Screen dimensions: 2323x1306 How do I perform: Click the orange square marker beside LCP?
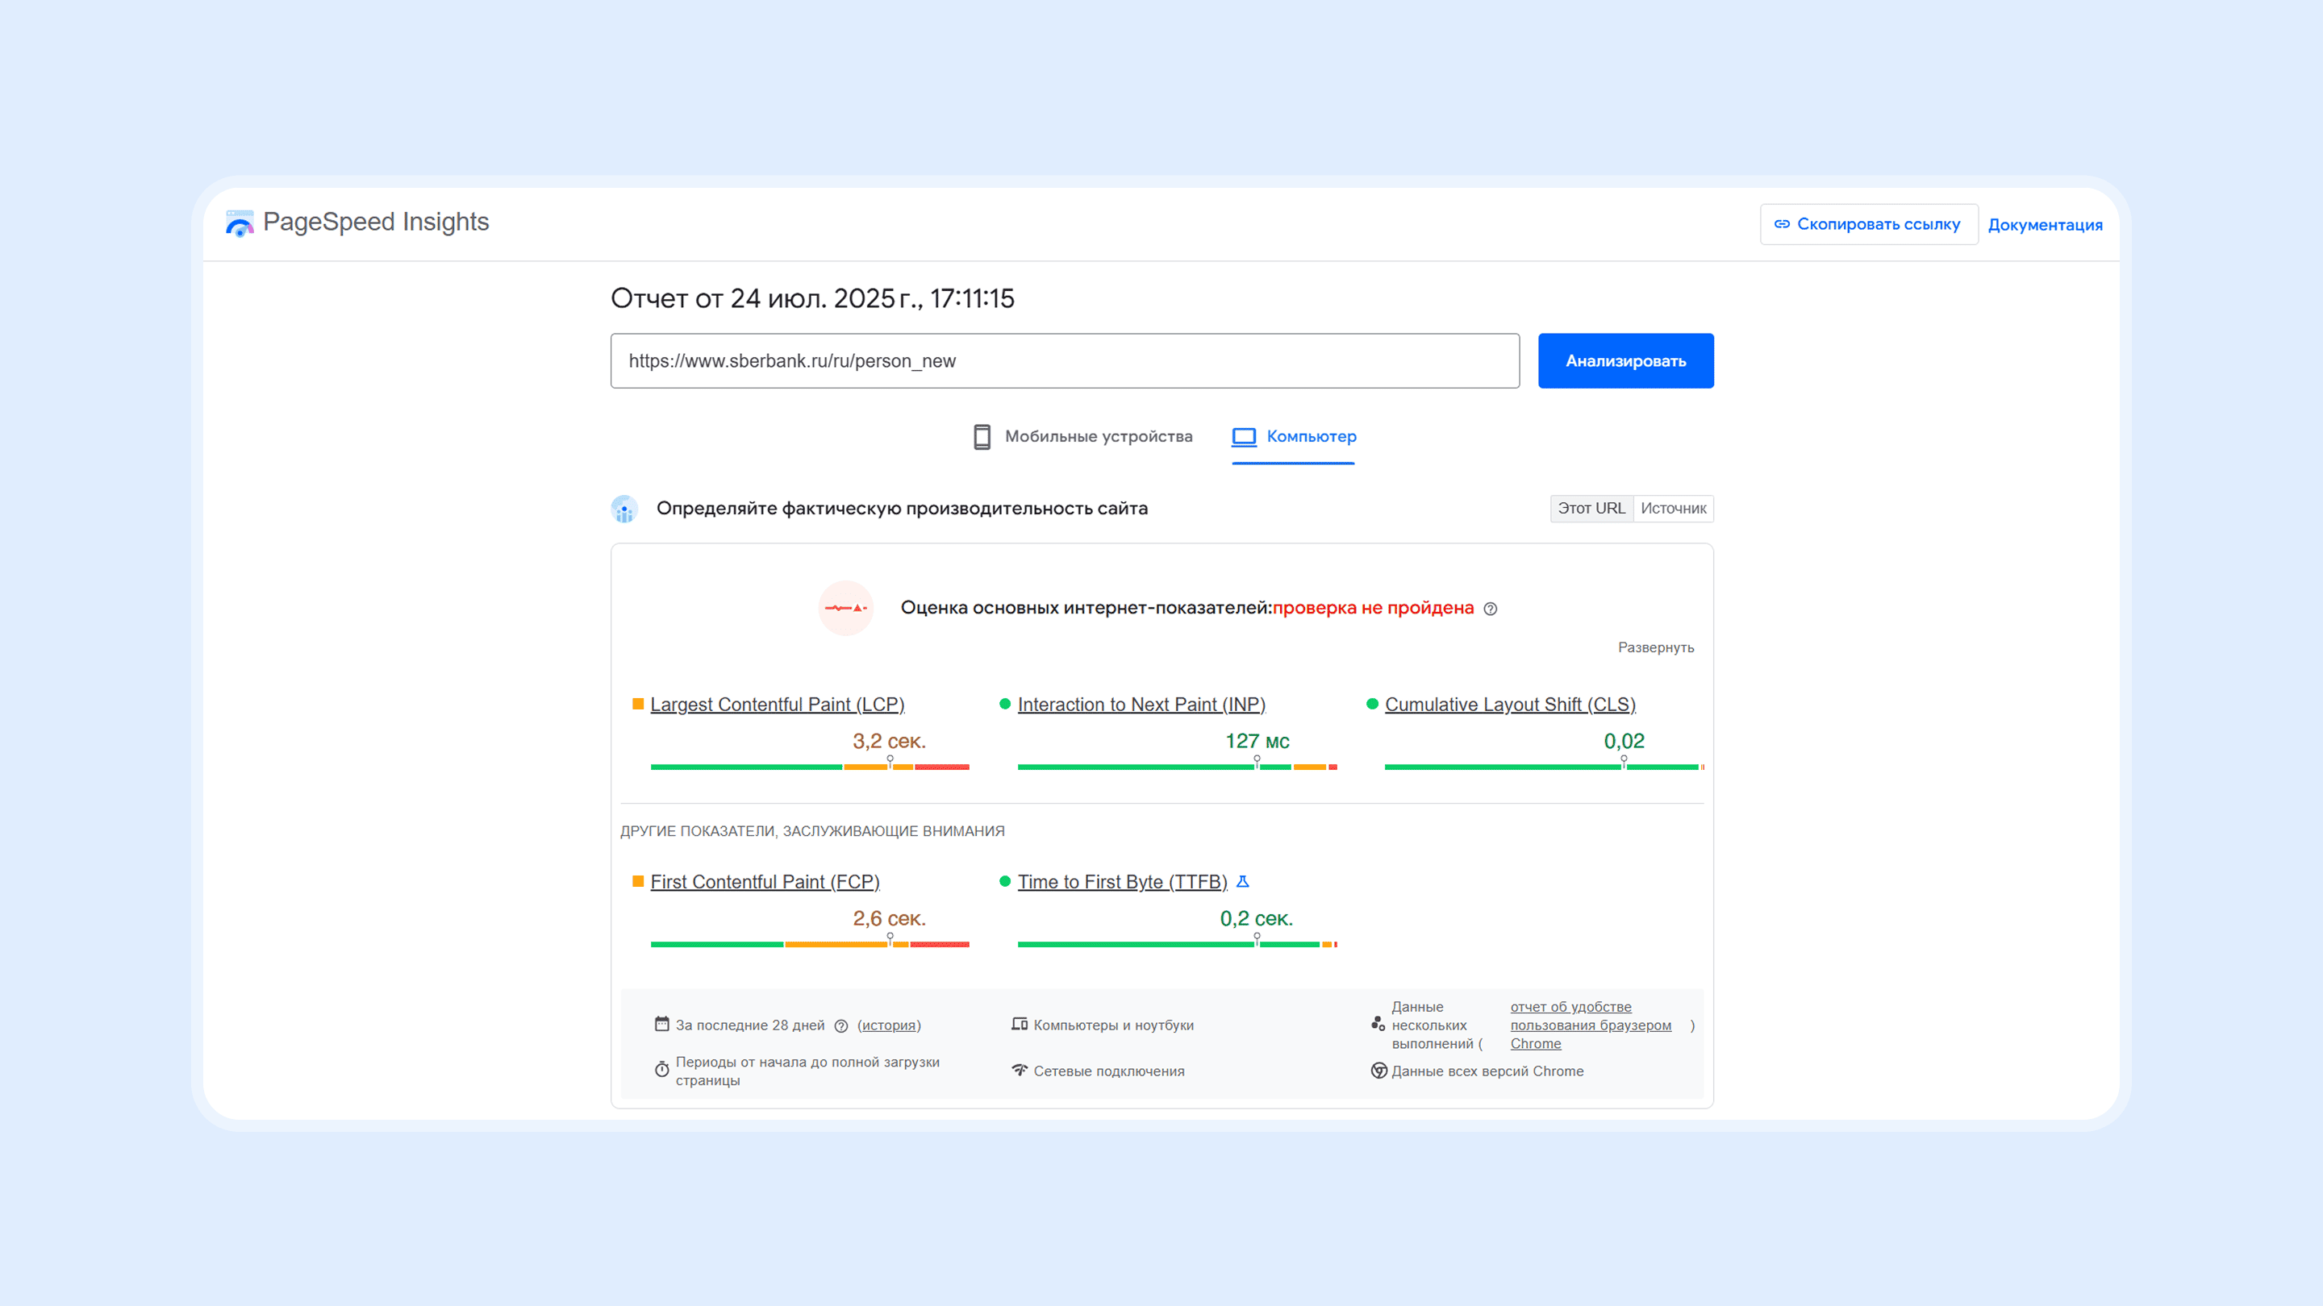point(637,704)
